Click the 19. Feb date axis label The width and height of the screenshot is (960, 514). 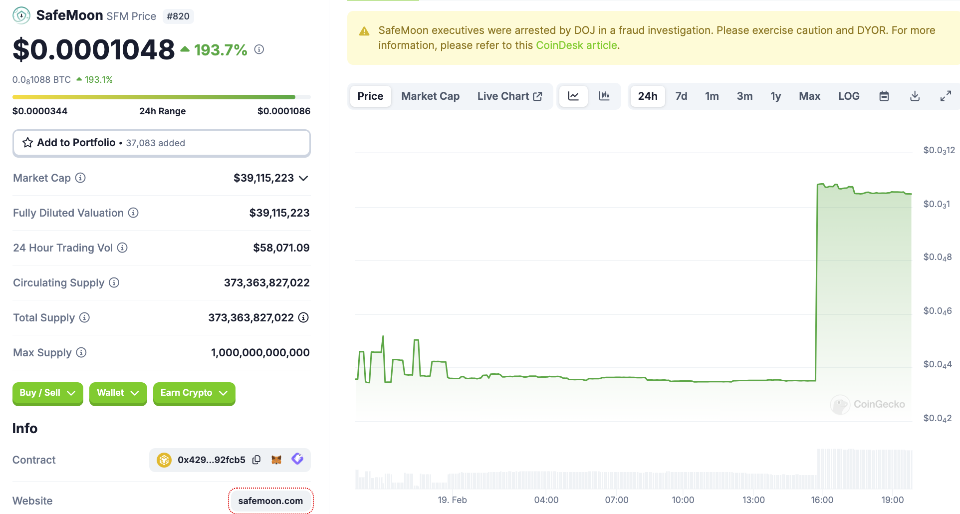[453, 500]
